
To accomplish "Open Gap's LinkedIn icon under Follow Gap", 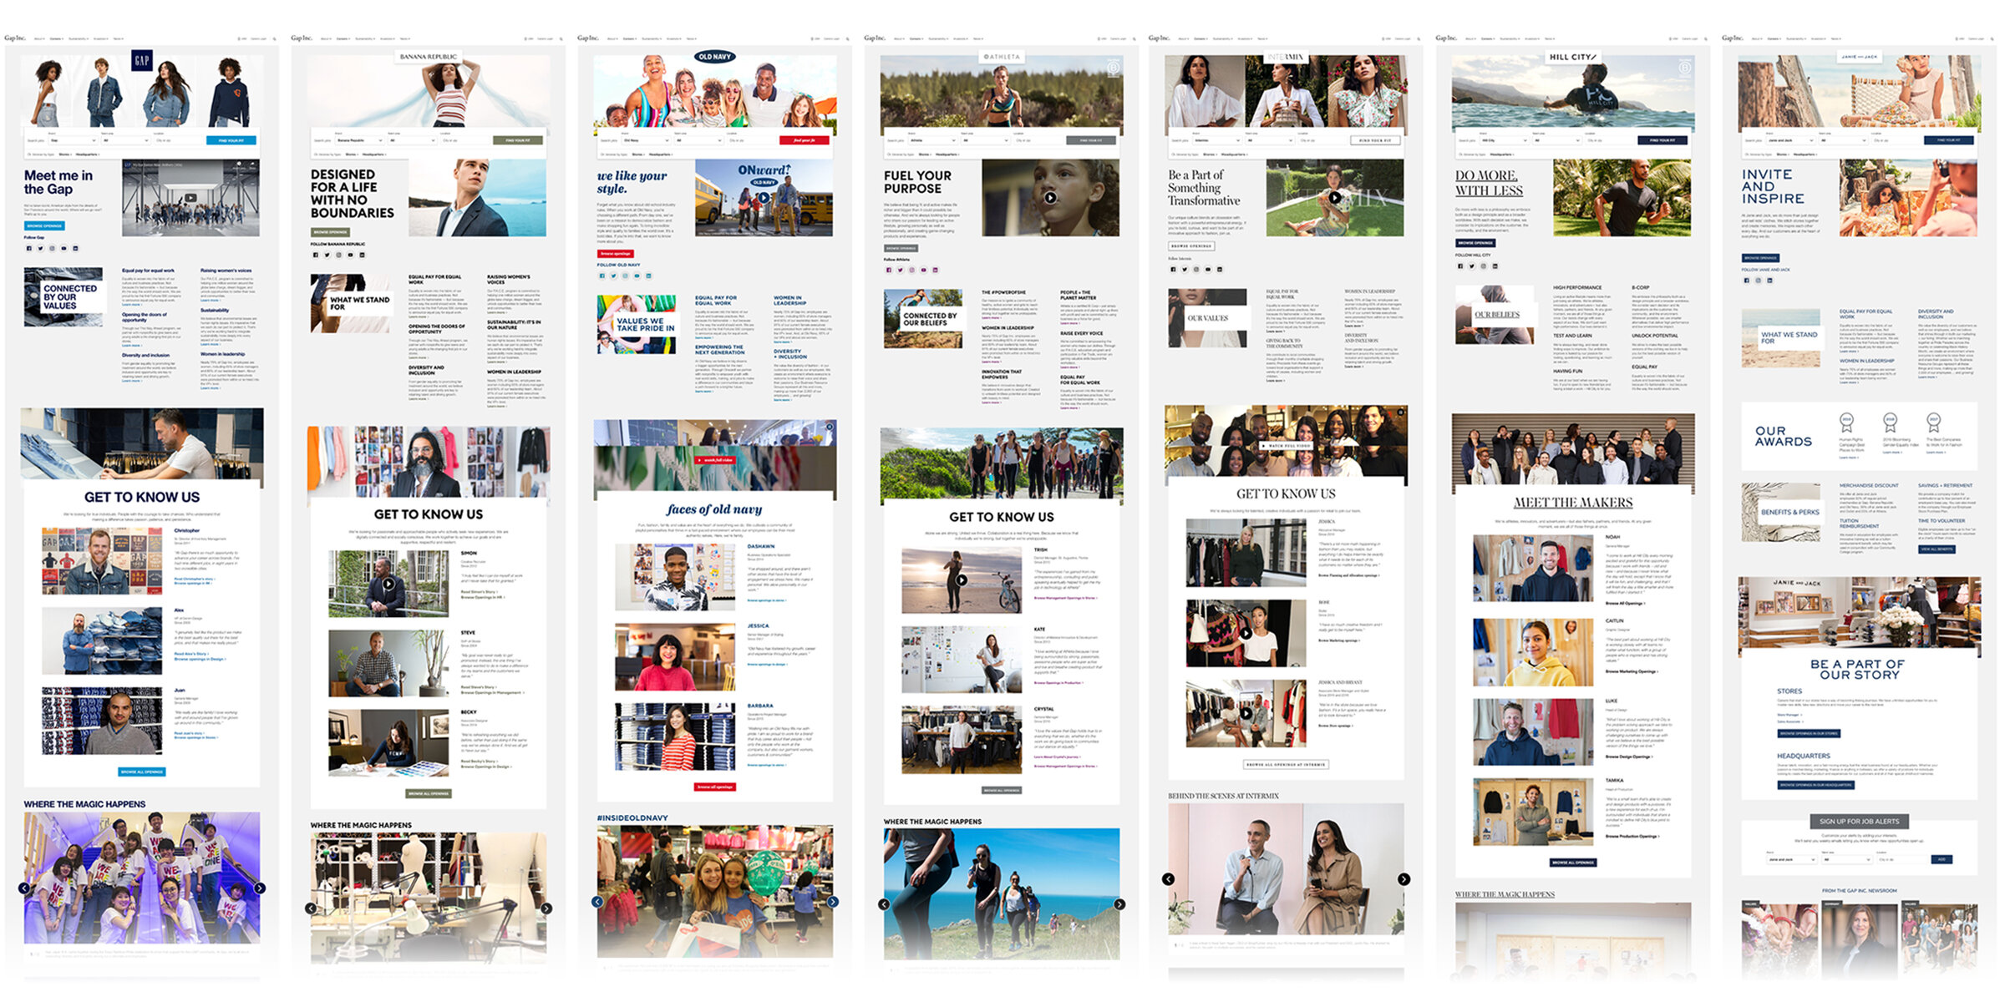I will (x=75, y=248).
